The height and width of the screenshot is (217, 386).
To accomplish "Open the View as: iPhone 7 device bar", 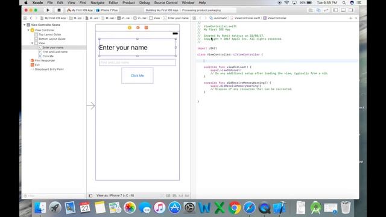I will click(115, 195).
